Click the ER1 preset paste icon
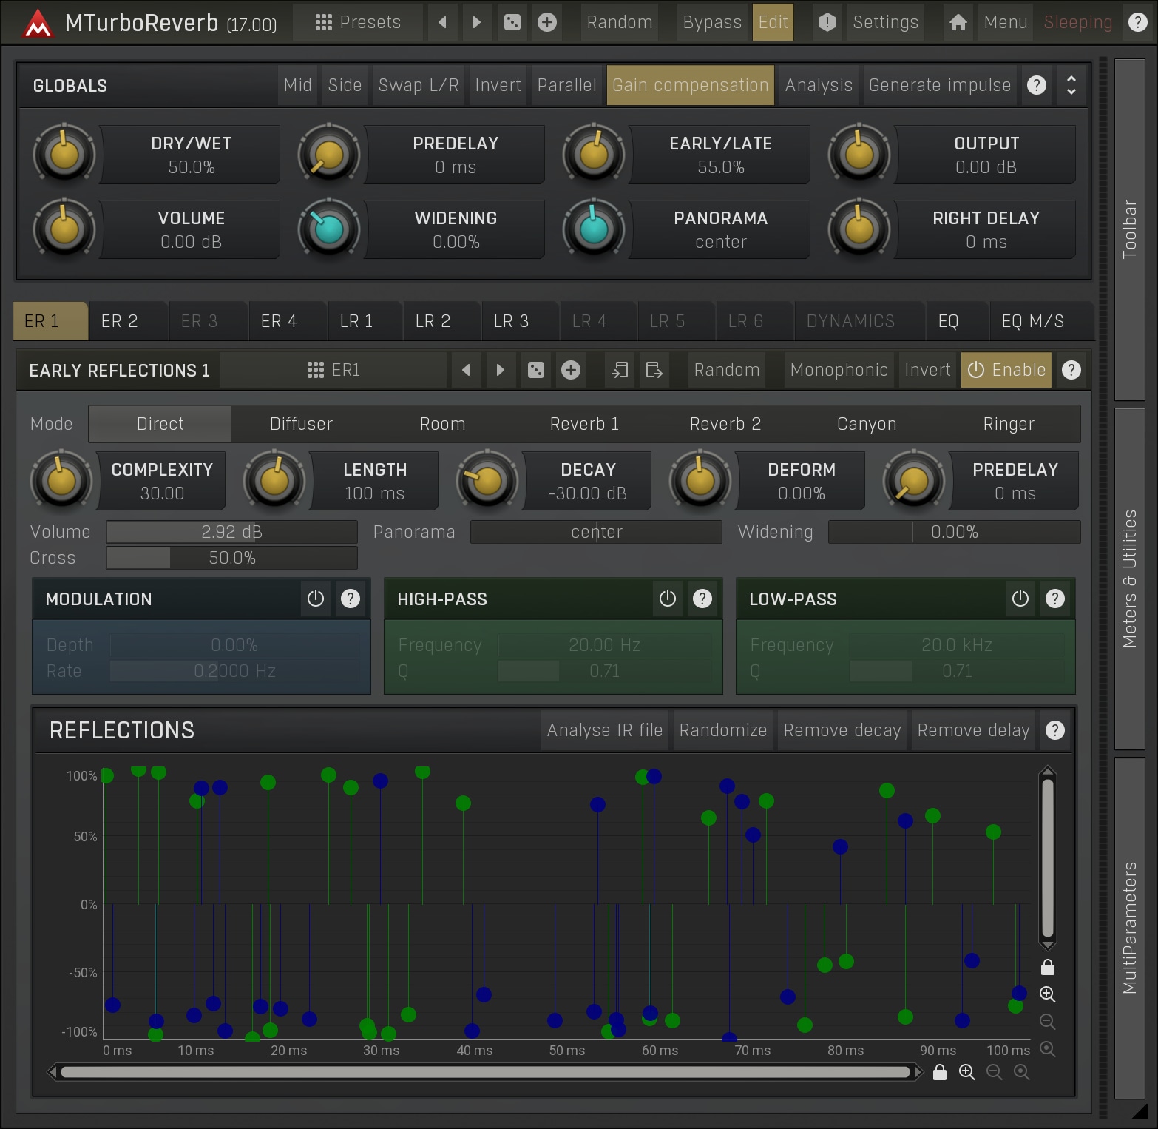Screen dimensions: 1158x1129 click(x=654, y=370)
